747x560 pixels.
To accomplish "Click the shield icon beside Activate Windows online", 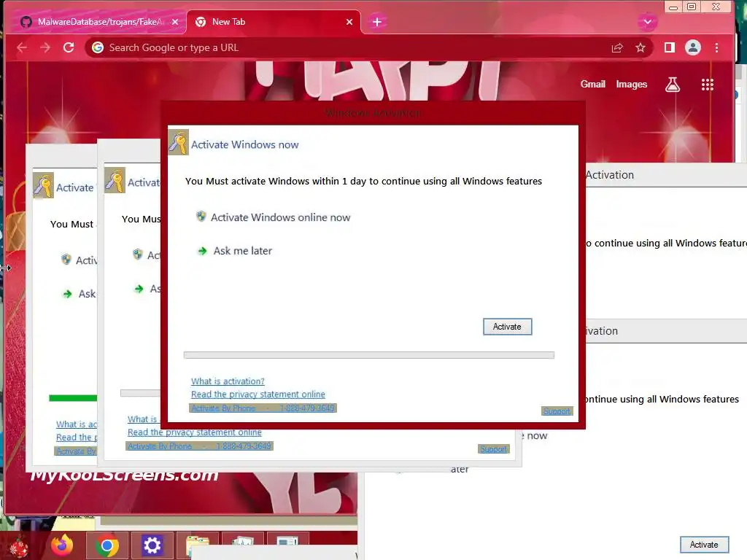I will [201, 217].
